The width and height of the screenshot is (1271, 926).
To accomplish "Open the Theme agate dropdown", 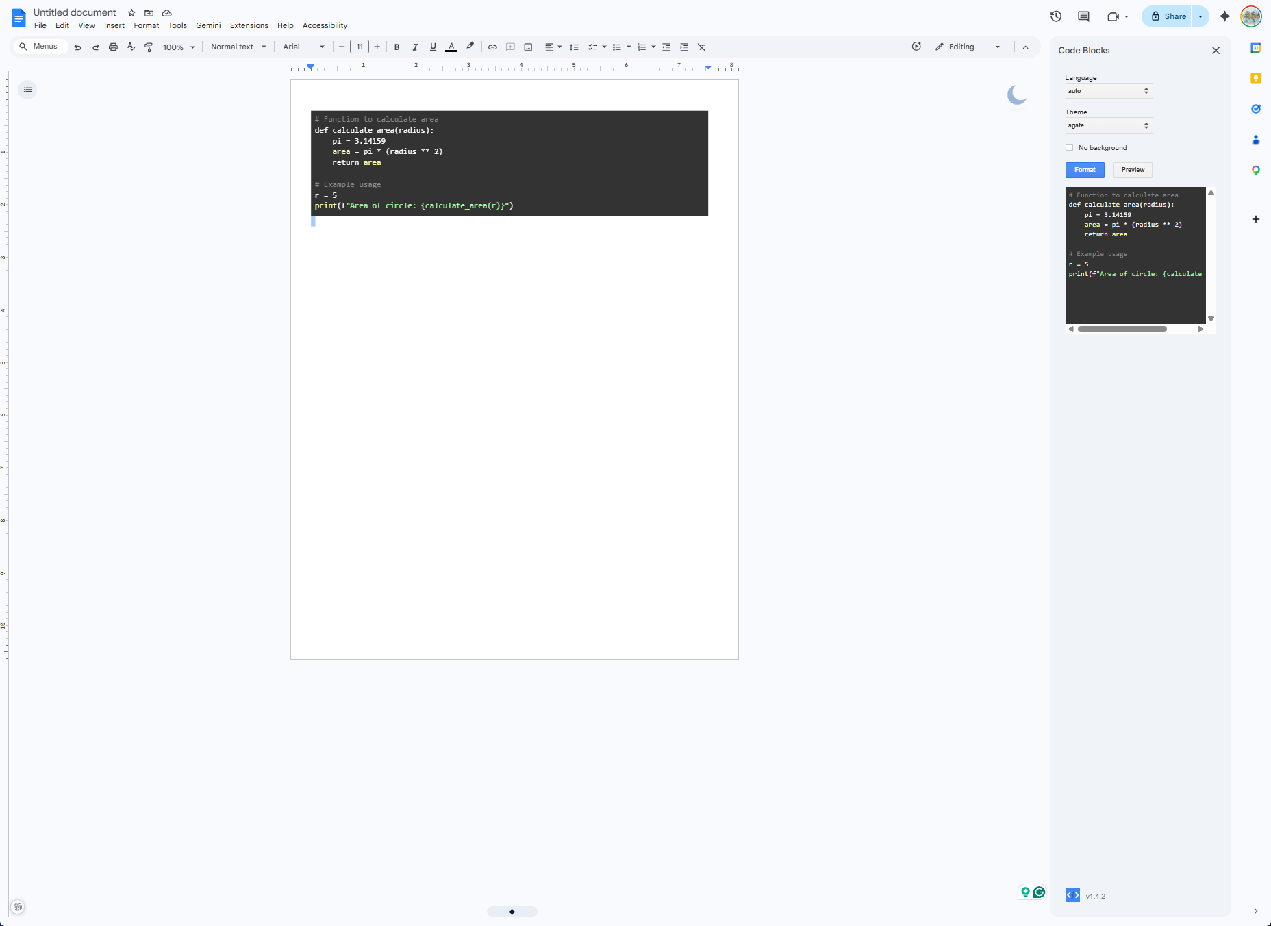I will 1109,125.
